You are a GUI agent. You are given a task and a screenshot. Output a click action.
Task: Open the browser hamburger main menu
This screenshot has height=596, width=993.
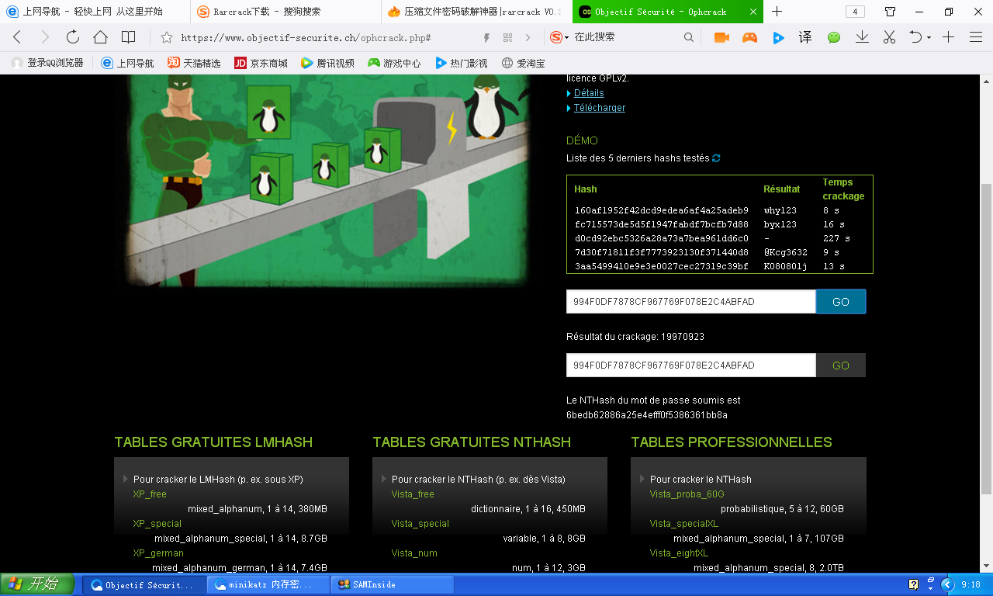tap(976, 37)
